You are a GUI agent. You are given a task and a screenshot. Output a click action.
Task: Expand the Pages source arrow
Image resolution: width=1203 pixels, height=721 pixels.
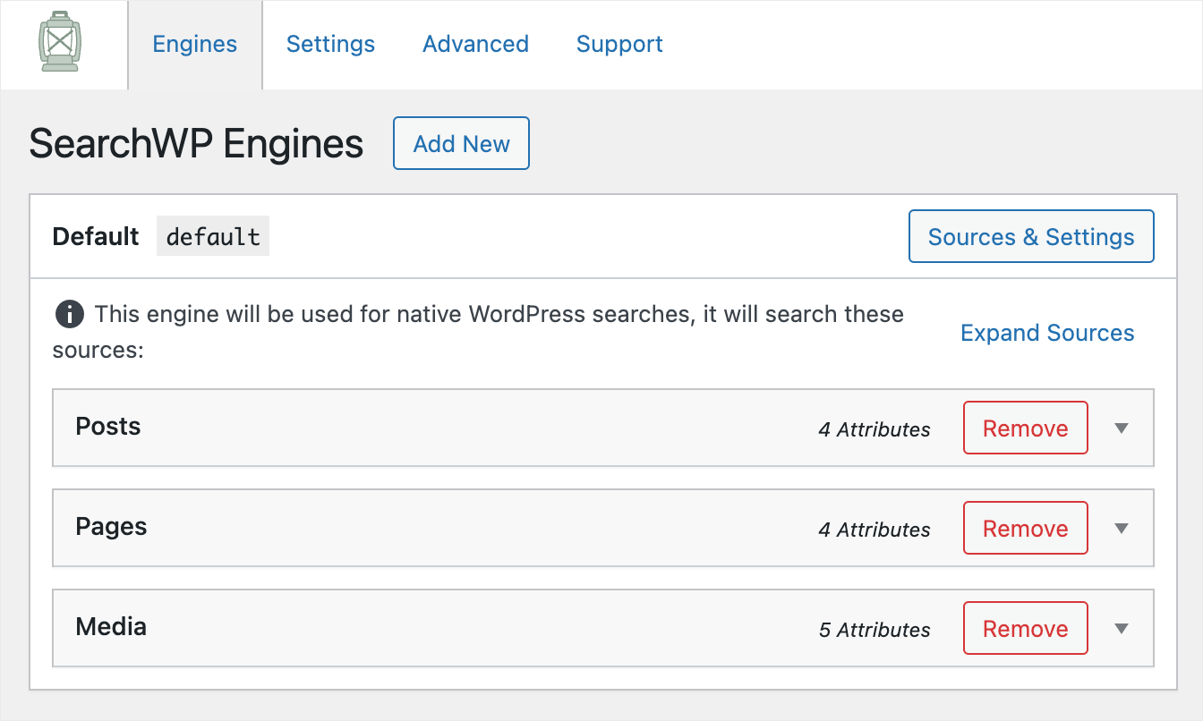pyautogui.click(x=1122, y=529)
